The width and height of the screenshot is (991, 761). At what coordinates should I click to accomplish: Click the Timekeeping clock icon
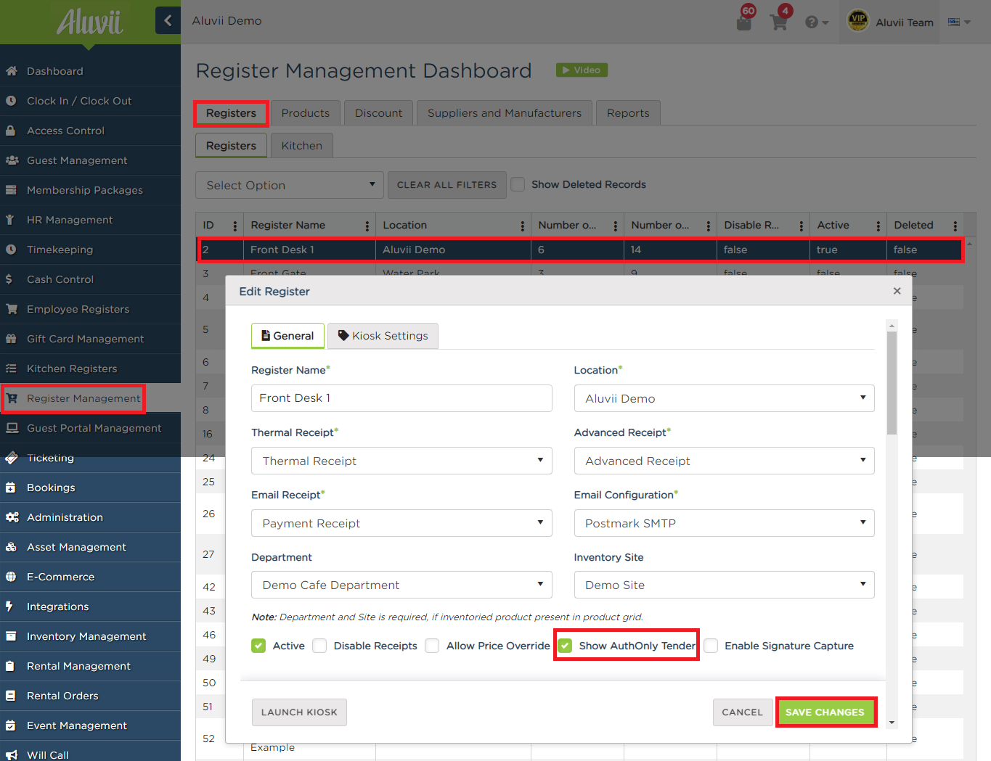[12, 250]
